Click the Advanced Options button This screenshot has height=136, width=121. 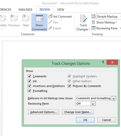[43, 112]
